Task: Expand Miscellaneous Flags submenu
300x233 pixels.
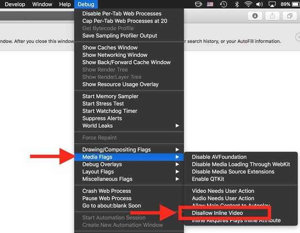Action: [x=129, y=179]
